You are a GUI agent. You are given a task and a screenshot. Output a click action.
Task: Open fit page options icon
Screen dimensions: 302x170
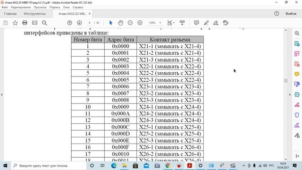(170, 23)
